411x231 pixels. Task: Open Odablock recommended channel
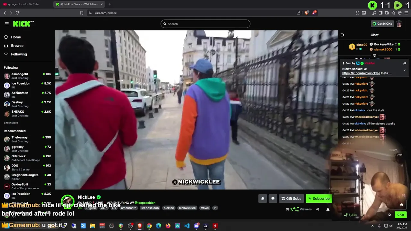(27, 158)
